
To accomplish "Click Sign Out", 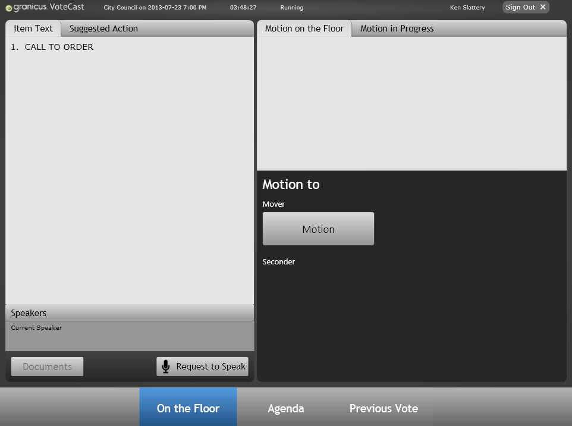I will pyautogui.click(x=522, y=7).
